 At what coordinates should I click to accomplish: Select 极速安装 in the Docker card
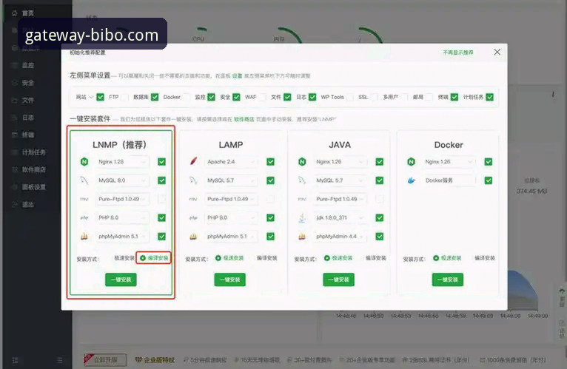(447, 258)
